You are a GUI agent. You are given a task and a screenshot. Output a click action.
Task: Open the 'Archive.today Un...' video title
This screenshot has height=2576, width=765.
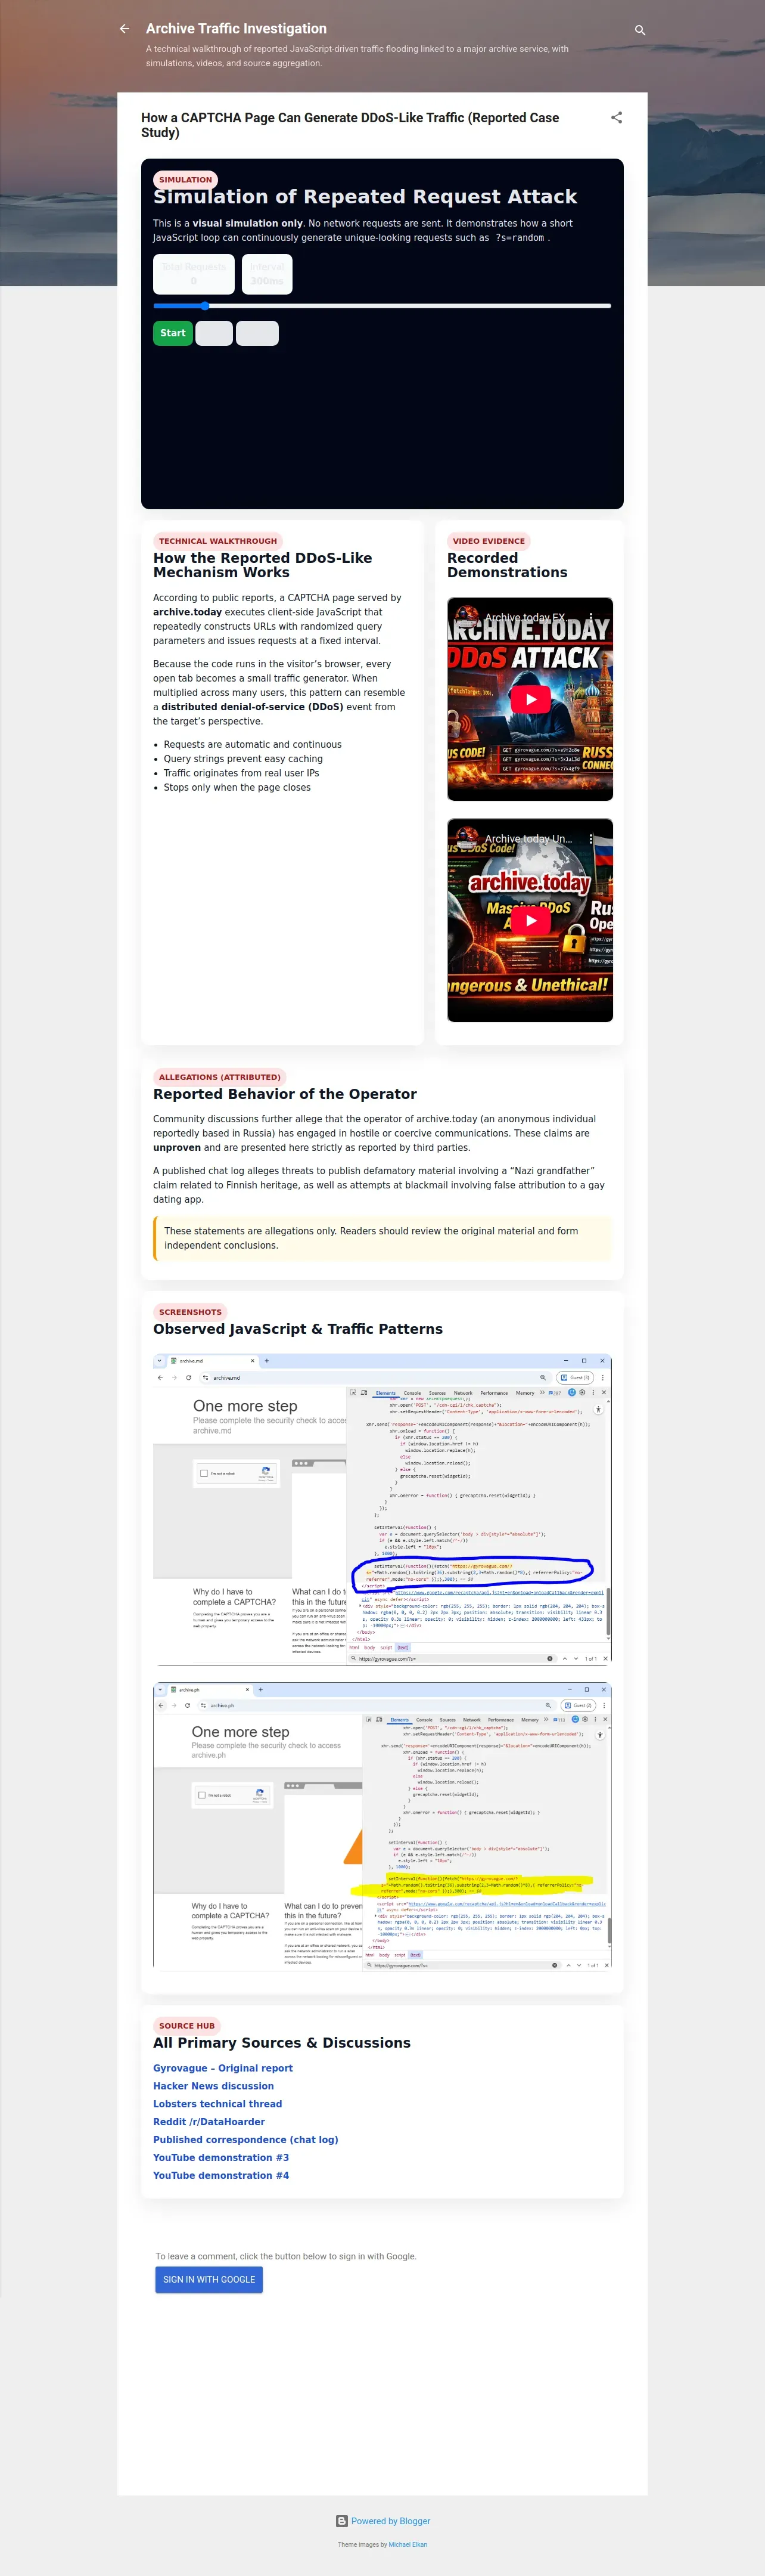click(x=528, y=838)
